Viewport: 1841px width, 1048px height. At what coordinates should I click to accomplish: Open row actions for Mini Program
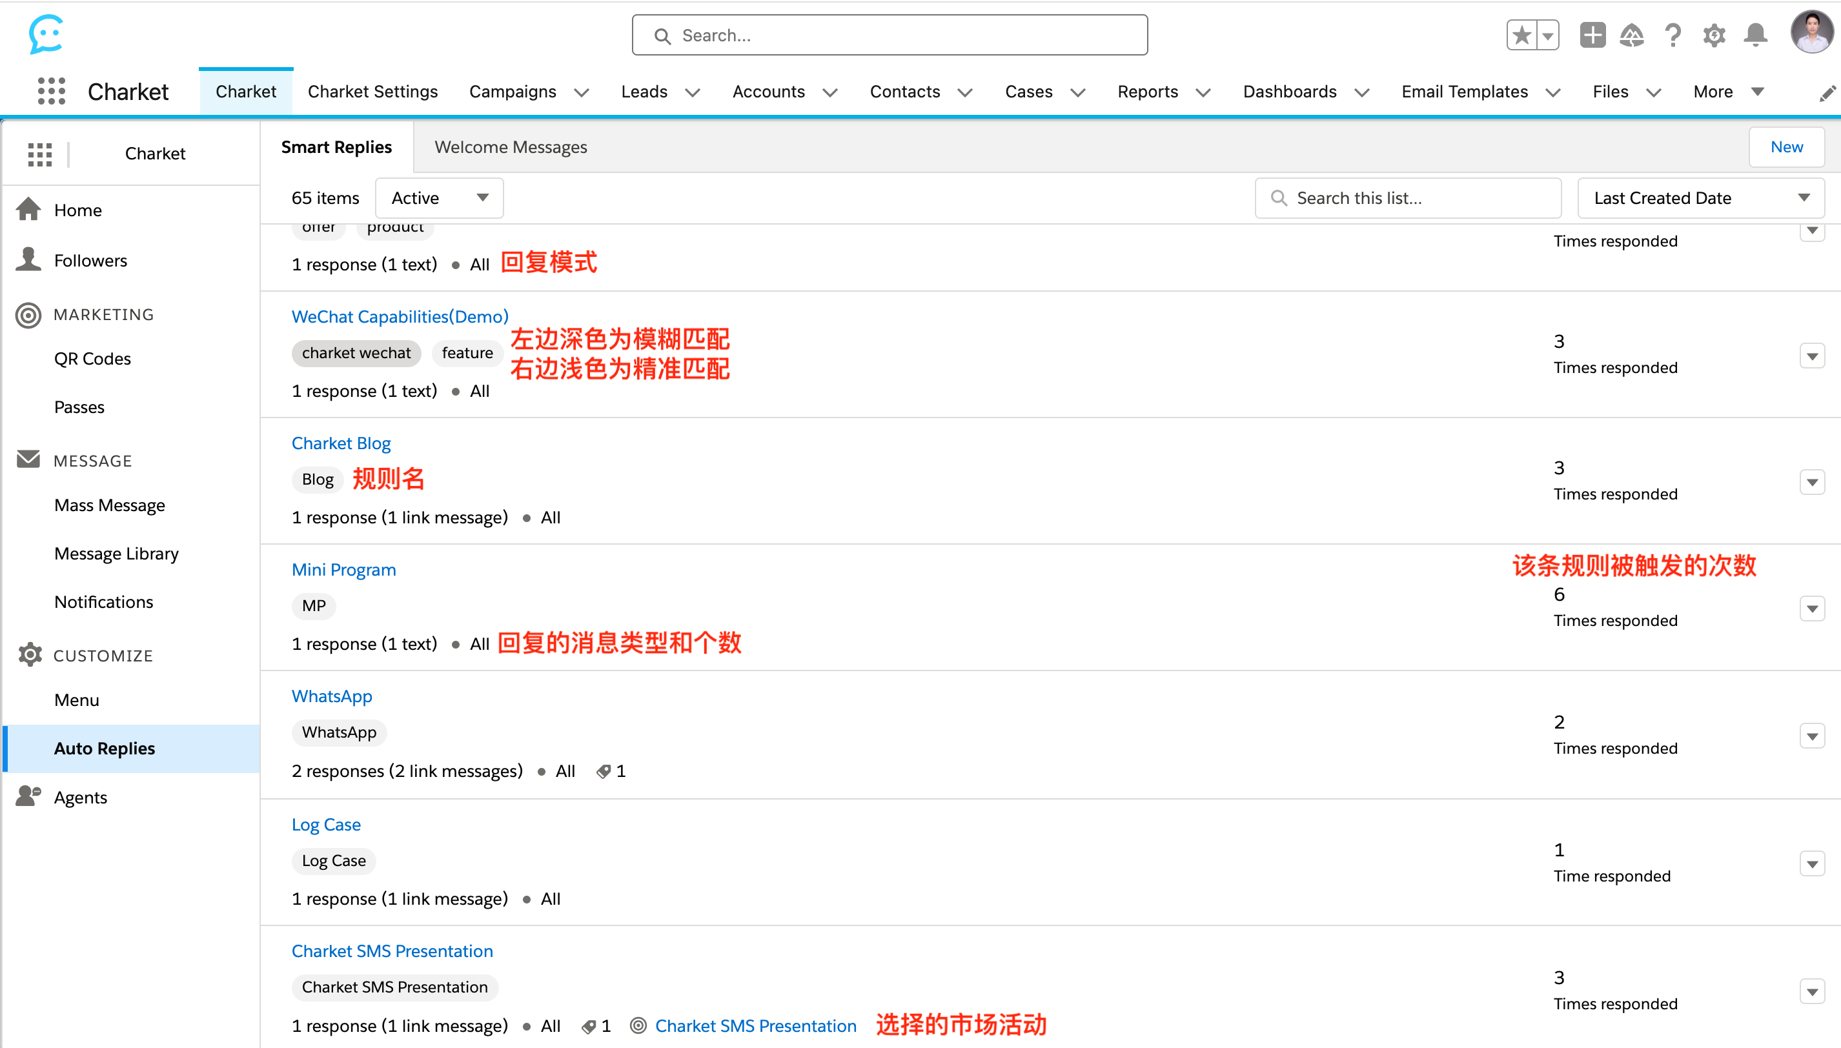[x=1811, y=609]
